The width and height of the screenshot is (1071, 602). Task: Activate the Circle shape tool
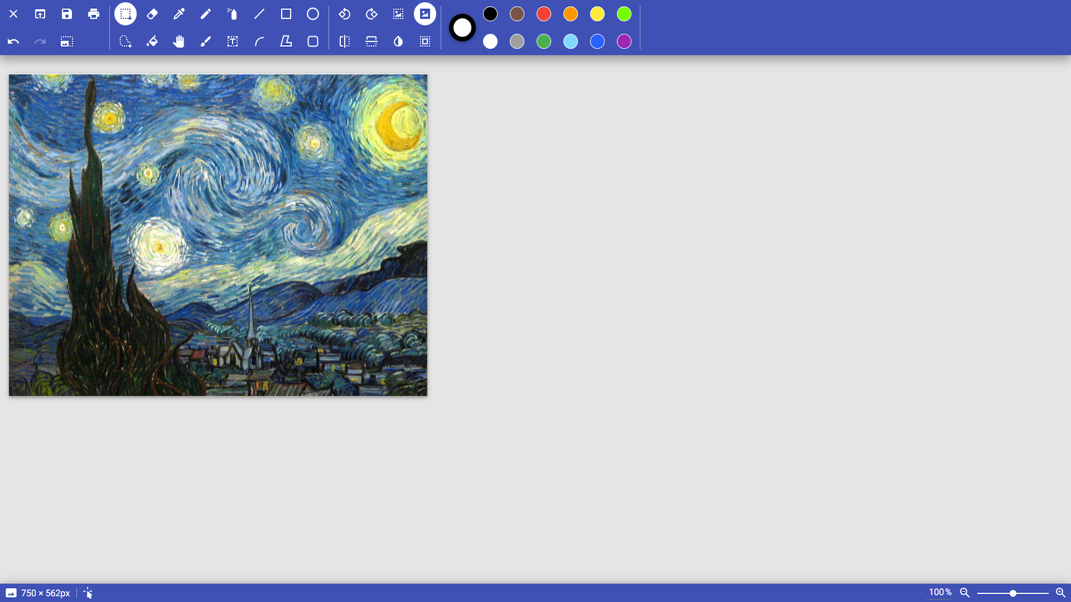pyautogui.click(x=313, y=14)
